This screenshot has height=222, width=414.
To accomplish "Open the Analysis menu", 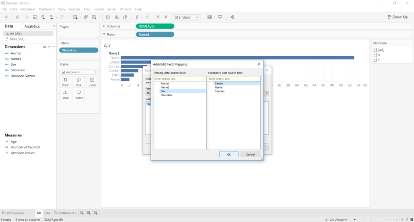I will [74, 9].
